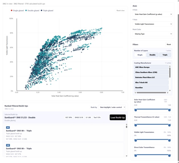This screenshot has height=163, width=179.
Task: Click the ranked list scrollbar thumb
Action: [126, 127]
